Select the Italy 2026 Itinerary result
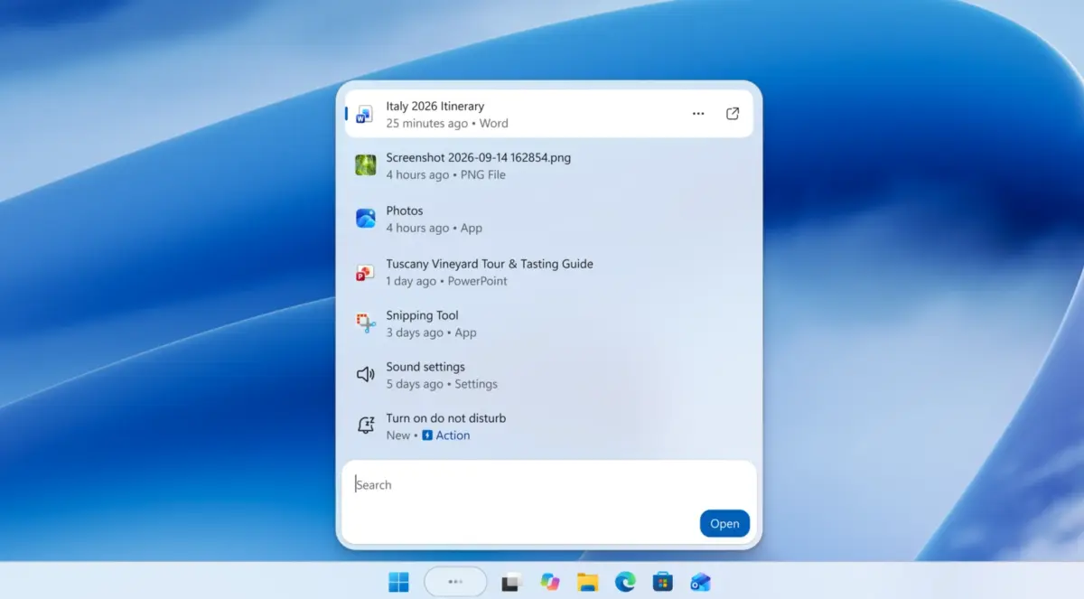Viewport: 1084px width, 599px height. click(548, 114)
